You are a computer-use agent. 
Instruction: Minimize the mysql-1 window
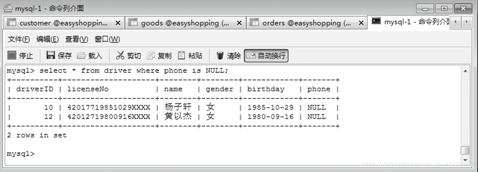(425, 8)
